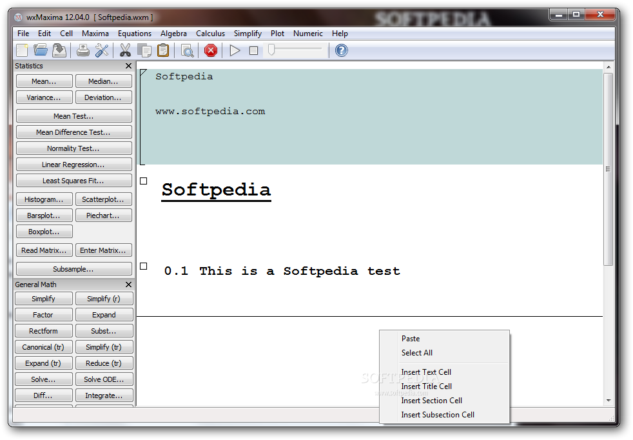This screenshot has width=633, height=440.
Task: Open the Maxima menu
Action: 95,34
